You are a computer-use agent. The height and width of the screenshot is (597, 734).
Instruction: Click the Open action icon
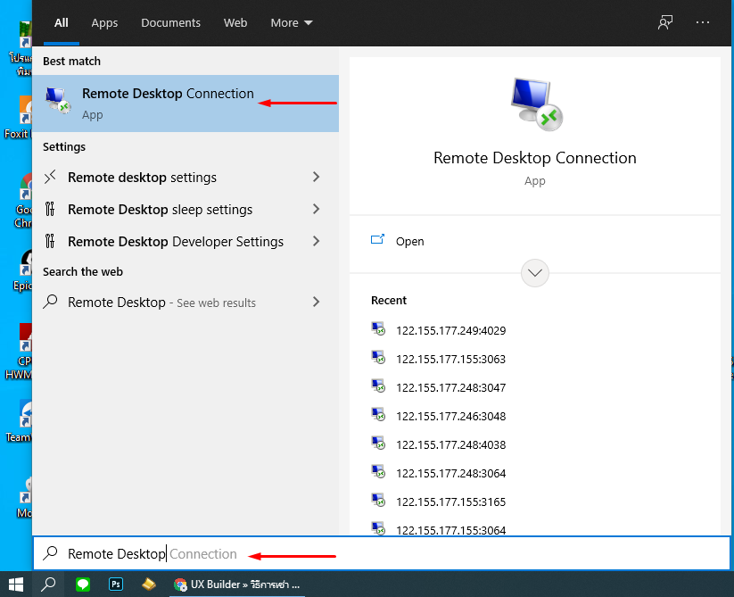coord(377,240)
